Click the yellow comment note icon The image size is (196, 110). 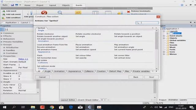[78, 13]
